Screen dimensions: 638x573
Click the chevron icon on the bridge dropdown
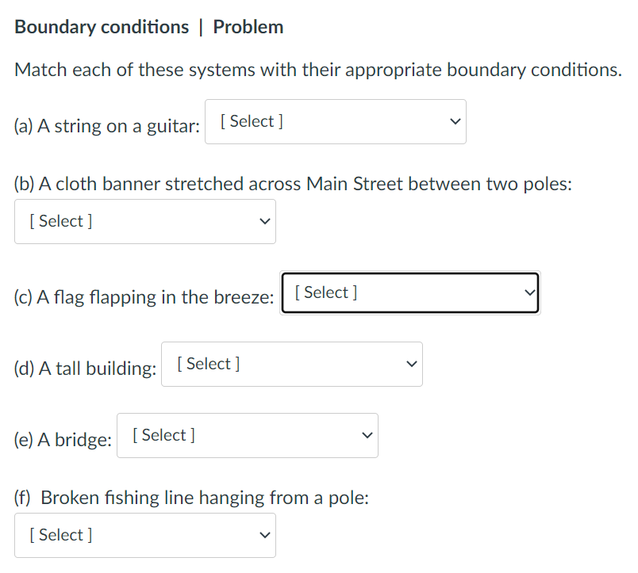pyautogui.click(x=366, y=435)
